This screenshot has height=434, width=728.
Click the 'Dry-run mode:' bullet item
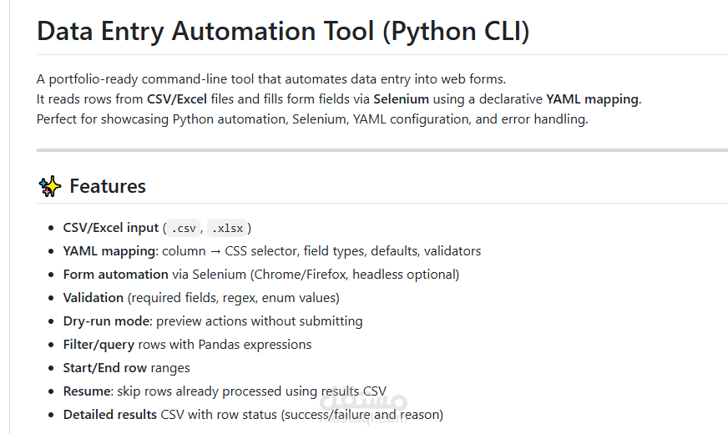213,321
